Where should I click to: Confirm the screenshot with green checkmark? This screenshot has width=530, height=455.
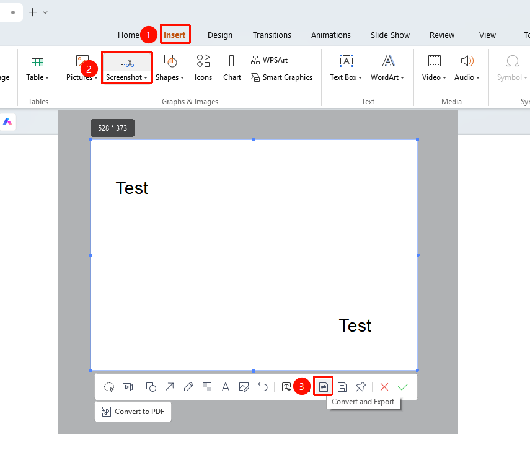point(403,387)
